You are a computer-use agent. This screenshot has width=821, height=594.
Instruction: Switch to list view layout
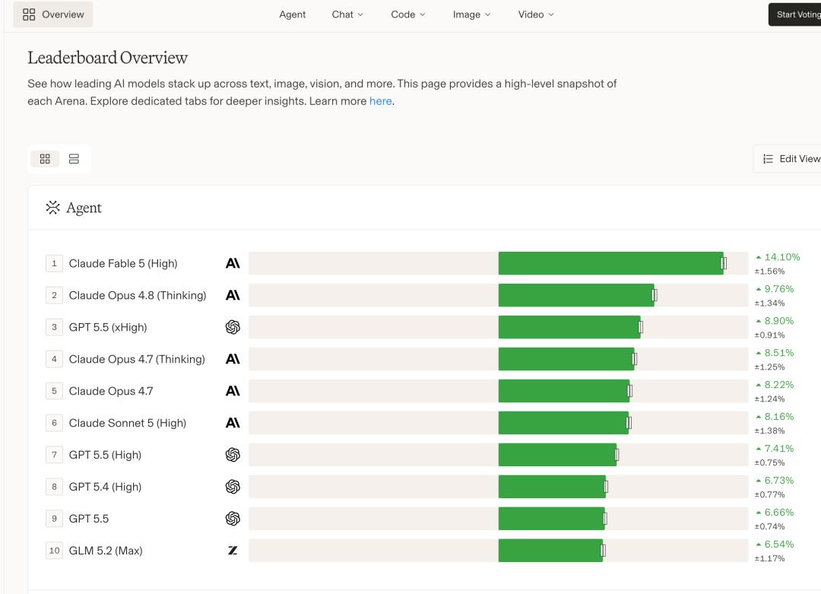coord(74,159)
